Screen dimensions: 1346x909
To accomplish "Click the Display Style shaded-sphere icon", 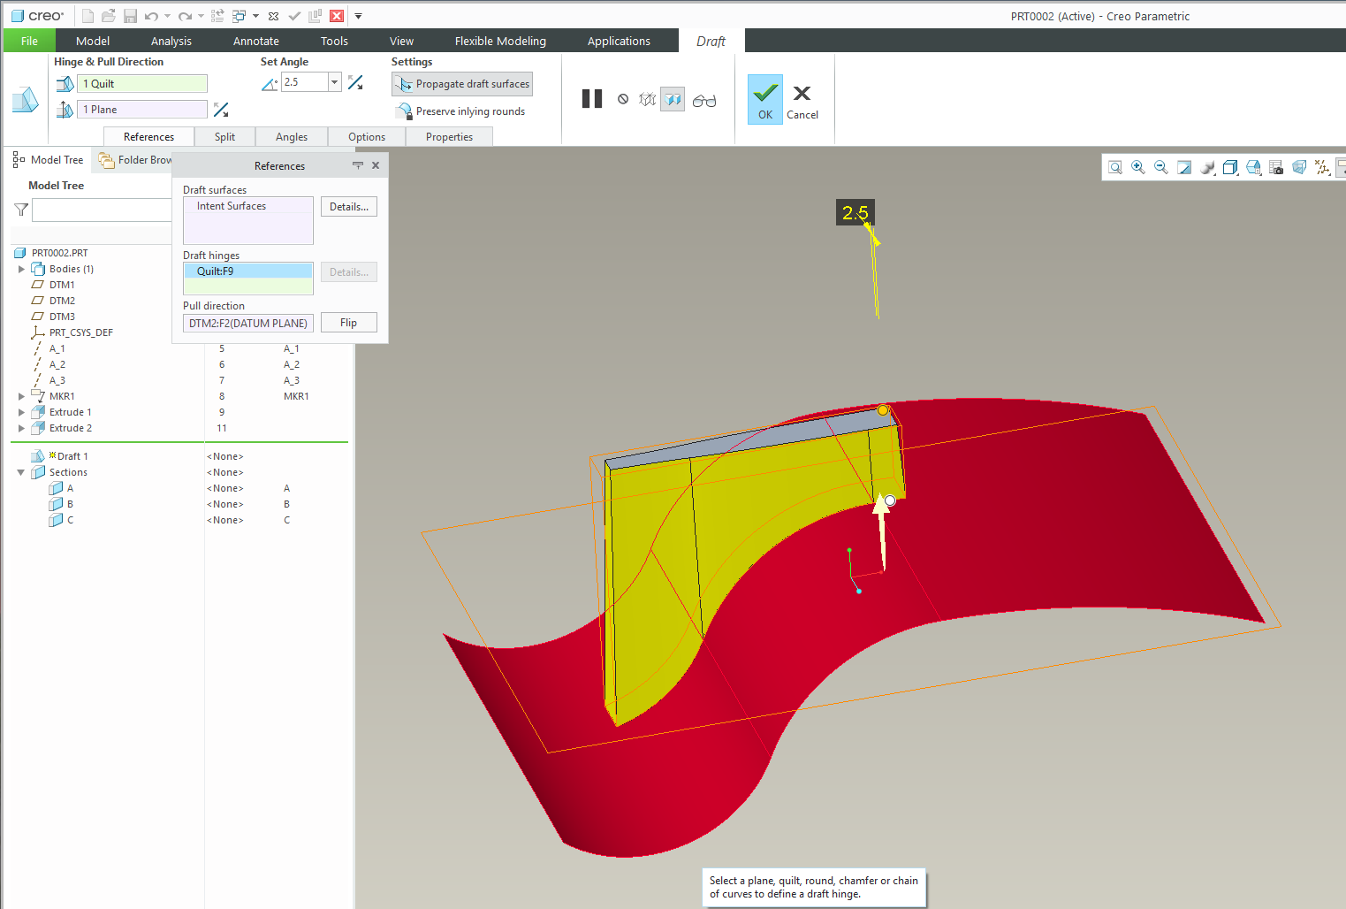I will 1207,166.
